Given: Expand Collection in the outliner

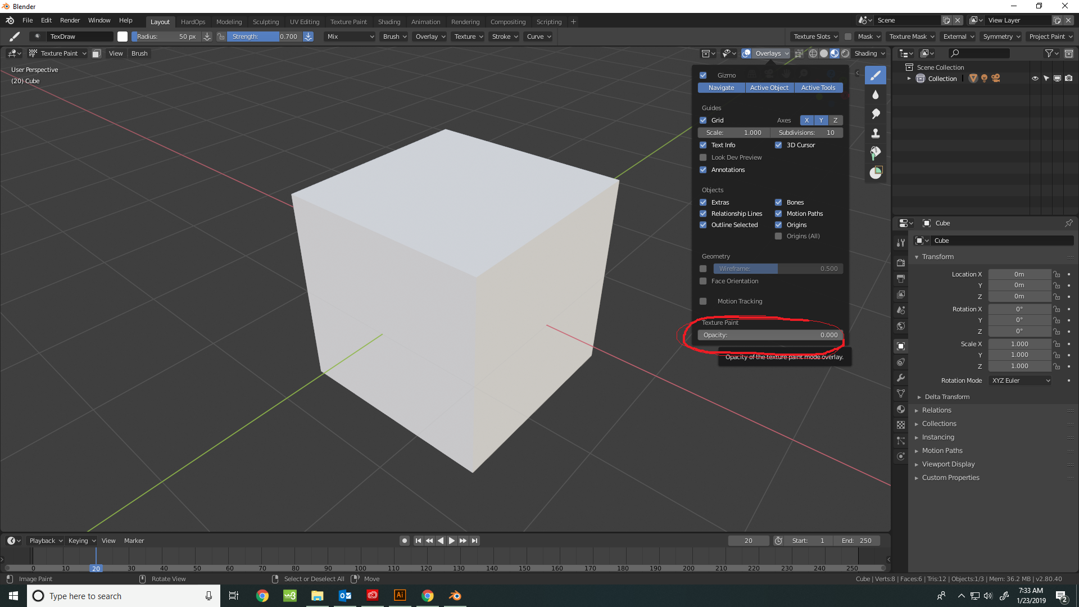Looking at the screenshot, I should 909,79.
